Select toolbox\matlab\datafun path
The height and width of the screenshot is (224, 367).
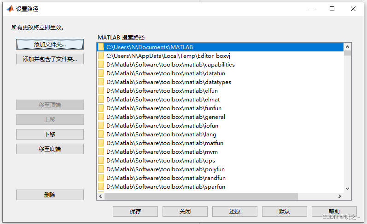(220, 73)
